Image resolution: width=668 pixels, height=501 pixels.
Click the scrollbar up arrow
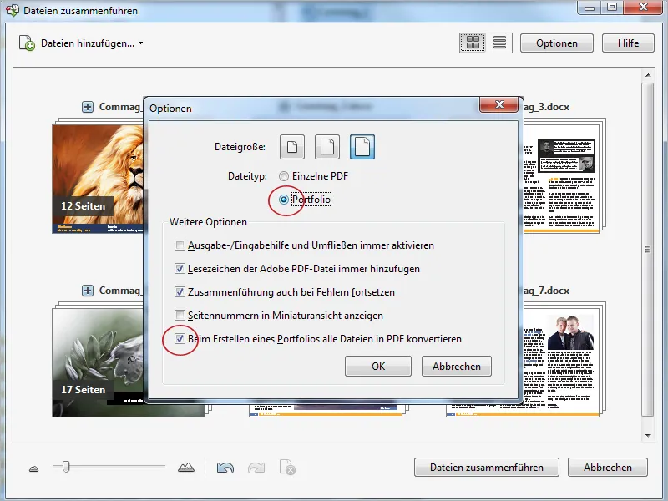pos(648,75)
